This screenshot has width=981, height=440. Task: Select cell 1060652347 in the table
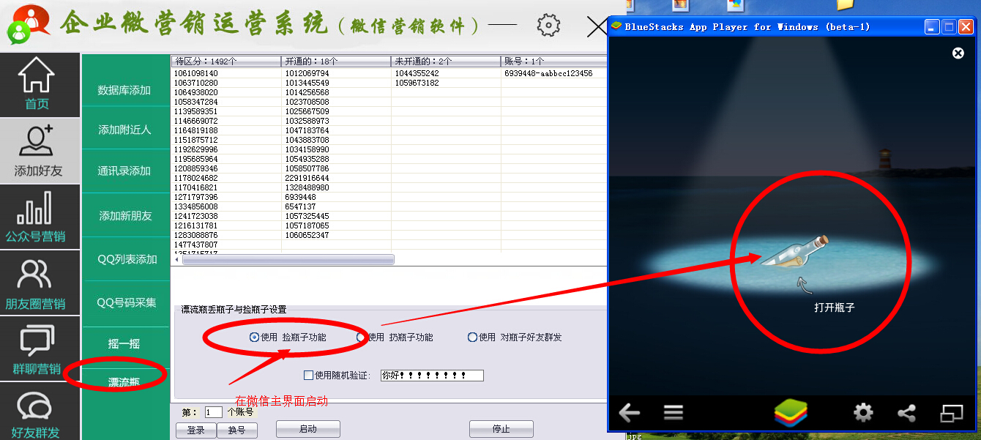(x=307, y=235)
